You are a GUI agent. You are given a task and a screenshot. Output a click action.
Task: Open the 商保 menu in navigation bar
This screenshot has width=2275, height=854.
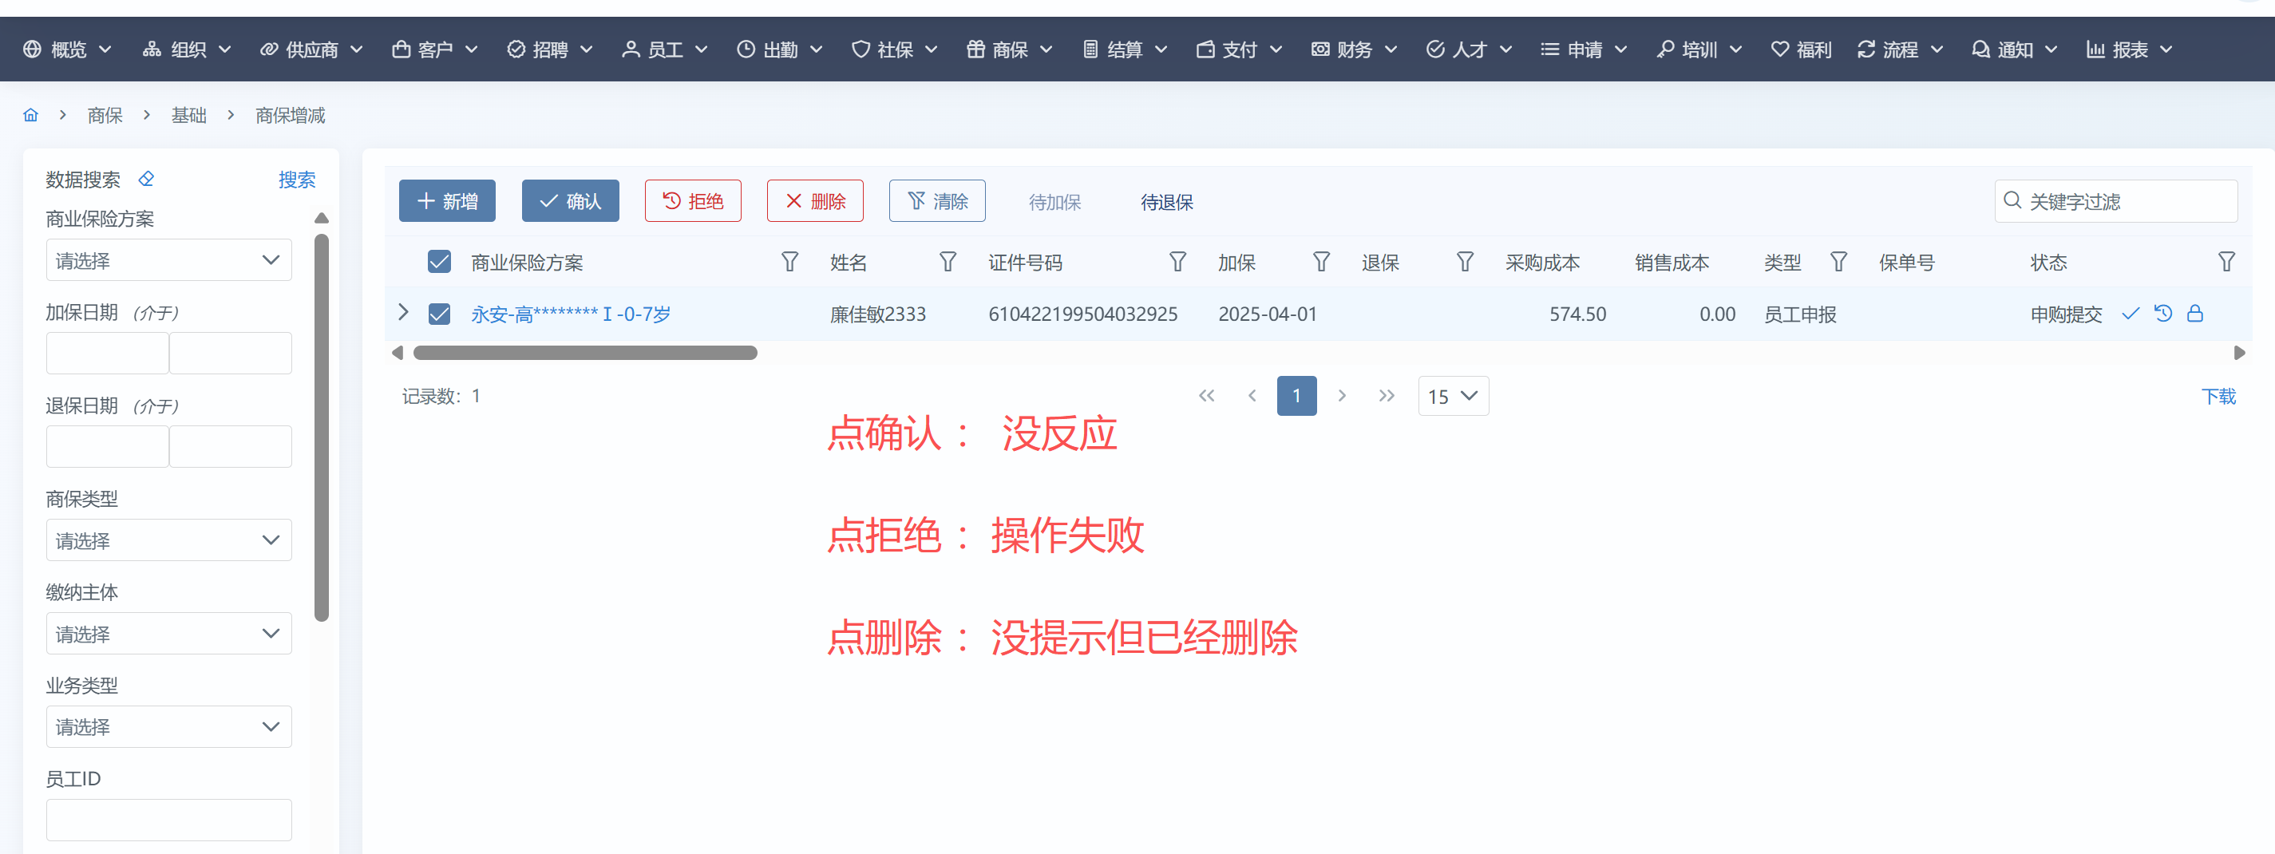coord(1010,49)
